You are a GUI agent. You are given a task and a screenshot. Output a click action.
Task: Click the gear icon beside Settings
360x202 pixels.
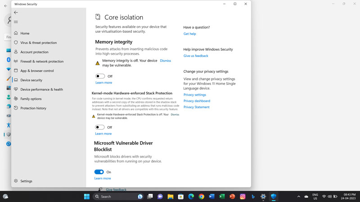pyautogui.click(x=16, y=181)
